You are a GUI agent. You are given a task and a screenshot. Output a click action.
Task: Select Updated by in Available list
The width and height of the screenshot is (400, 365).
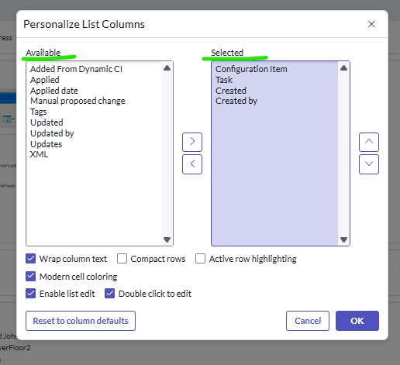[52, 133]
